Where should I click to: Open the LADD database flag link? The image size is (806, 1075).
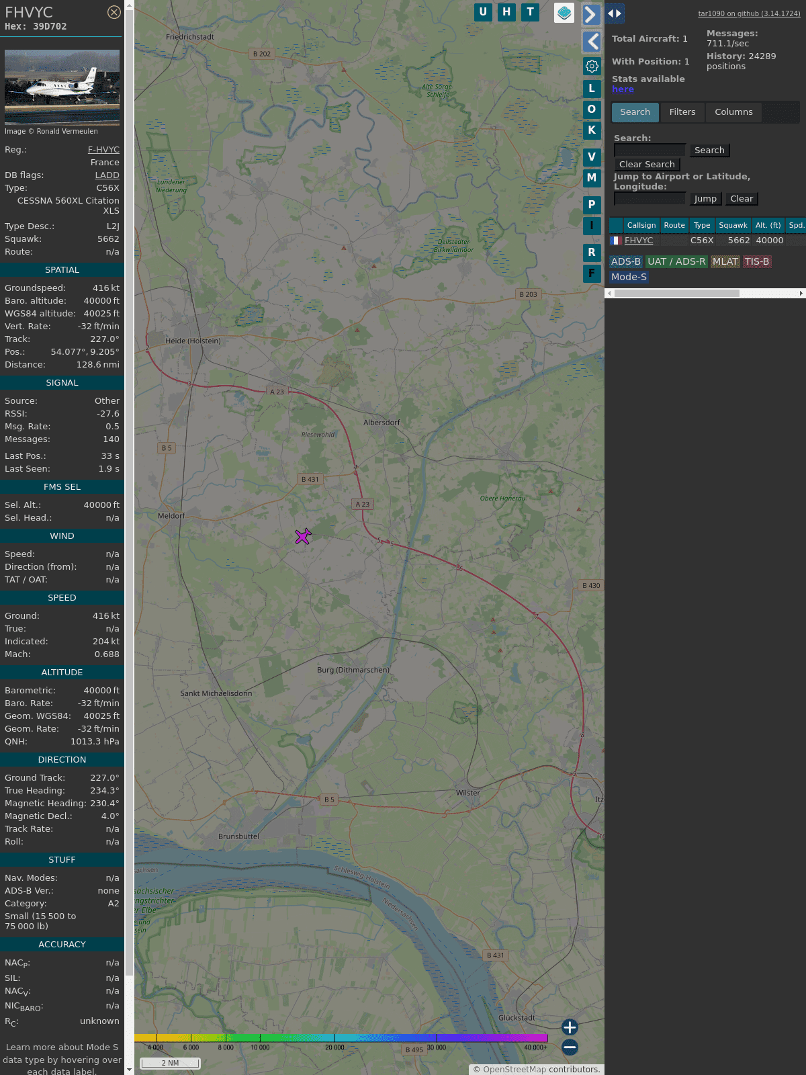click(107, 175)
